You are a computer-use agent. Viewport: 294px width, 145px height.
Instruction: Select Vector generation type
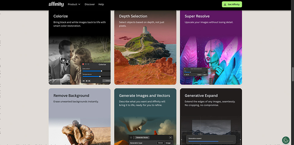160,143
